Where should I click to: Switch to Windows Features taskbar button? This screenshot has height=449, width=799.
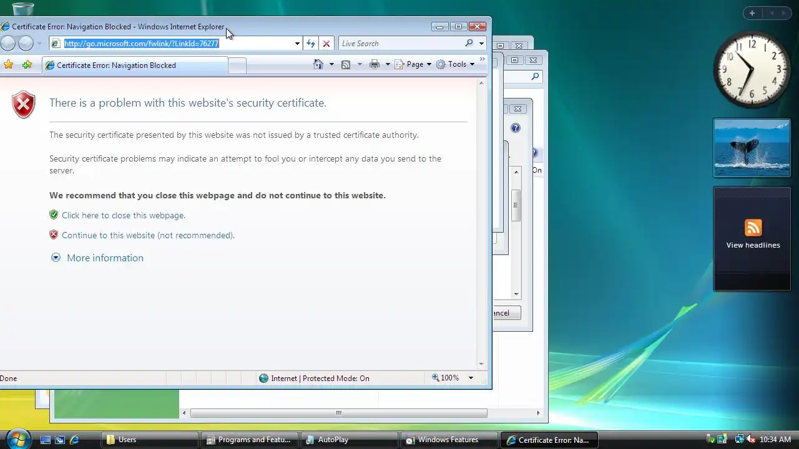(449, 440)
